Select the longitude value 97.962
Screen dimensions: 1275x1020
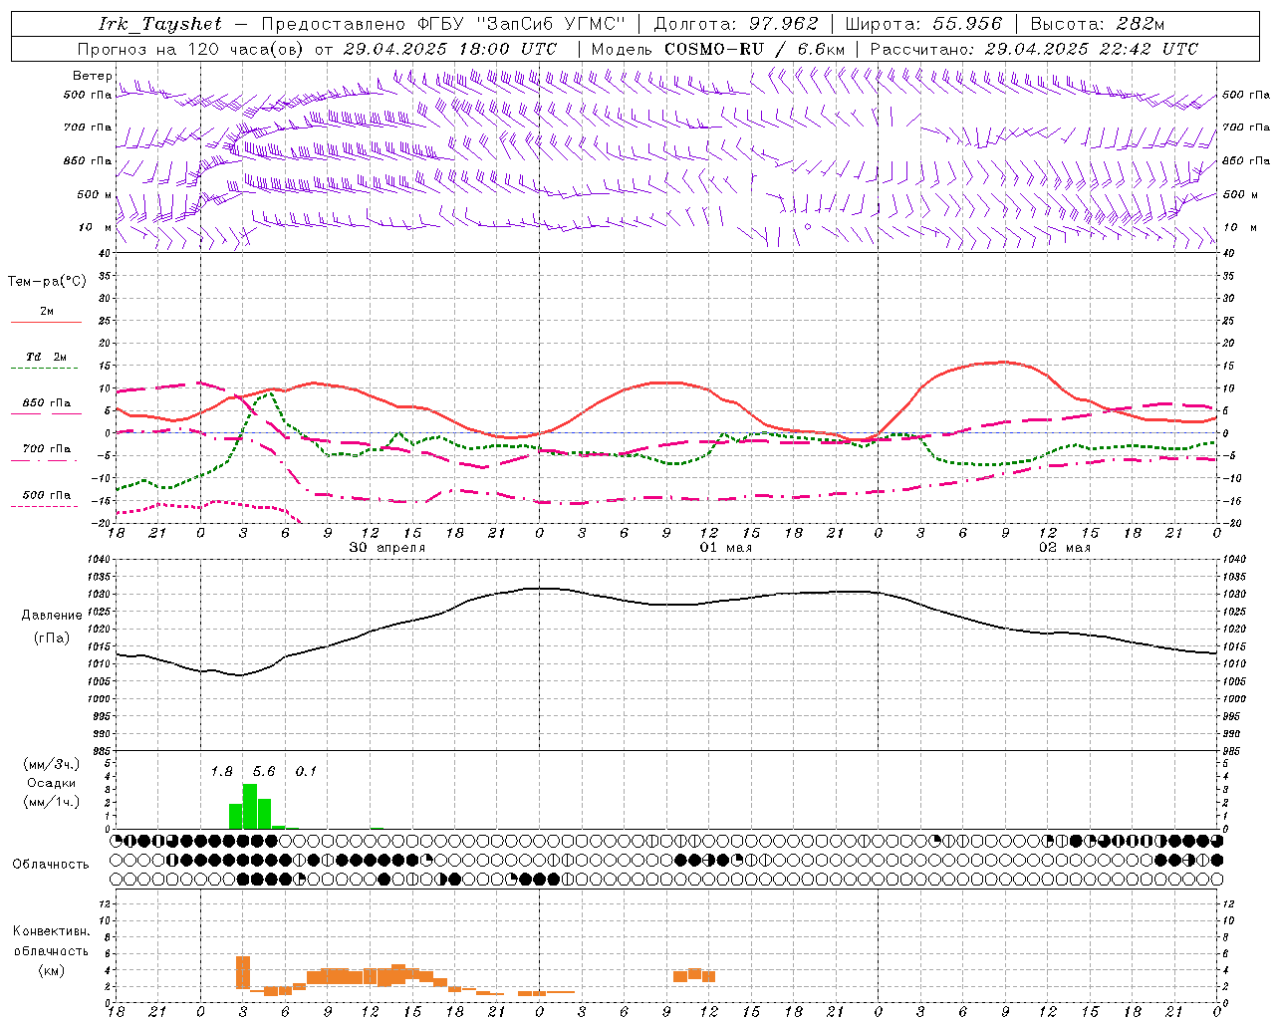click(x=781, y=24)
